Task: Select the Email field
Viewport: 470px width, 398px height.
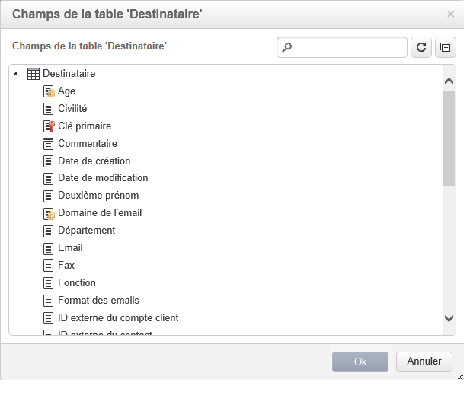Action: click(x=70, y=248)
